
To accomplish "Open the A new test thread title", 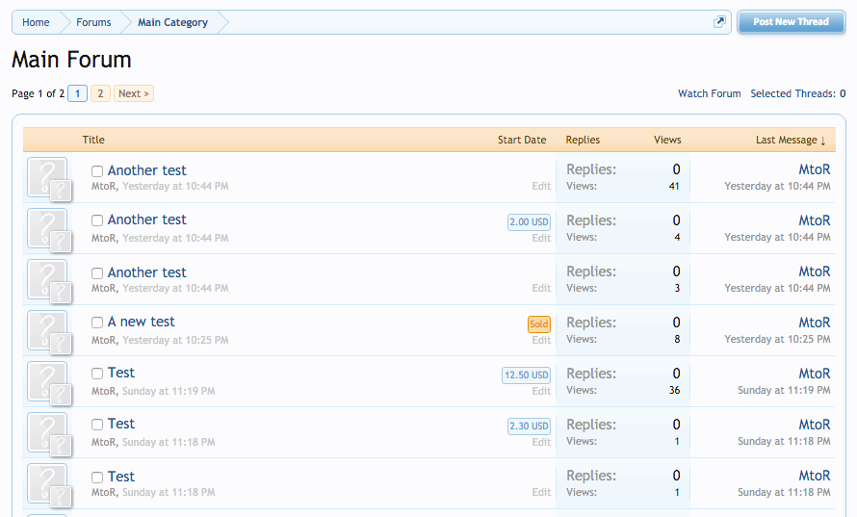I will click(x=141, y=322).
